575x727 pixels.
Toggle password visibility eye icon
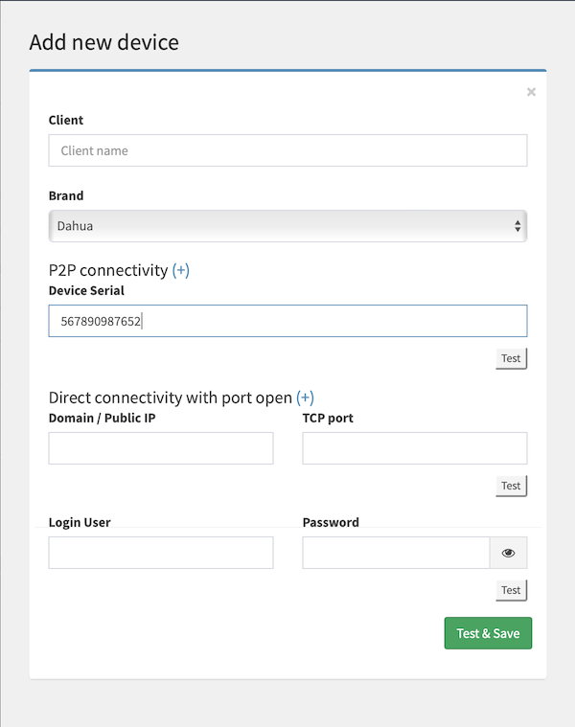508,553
